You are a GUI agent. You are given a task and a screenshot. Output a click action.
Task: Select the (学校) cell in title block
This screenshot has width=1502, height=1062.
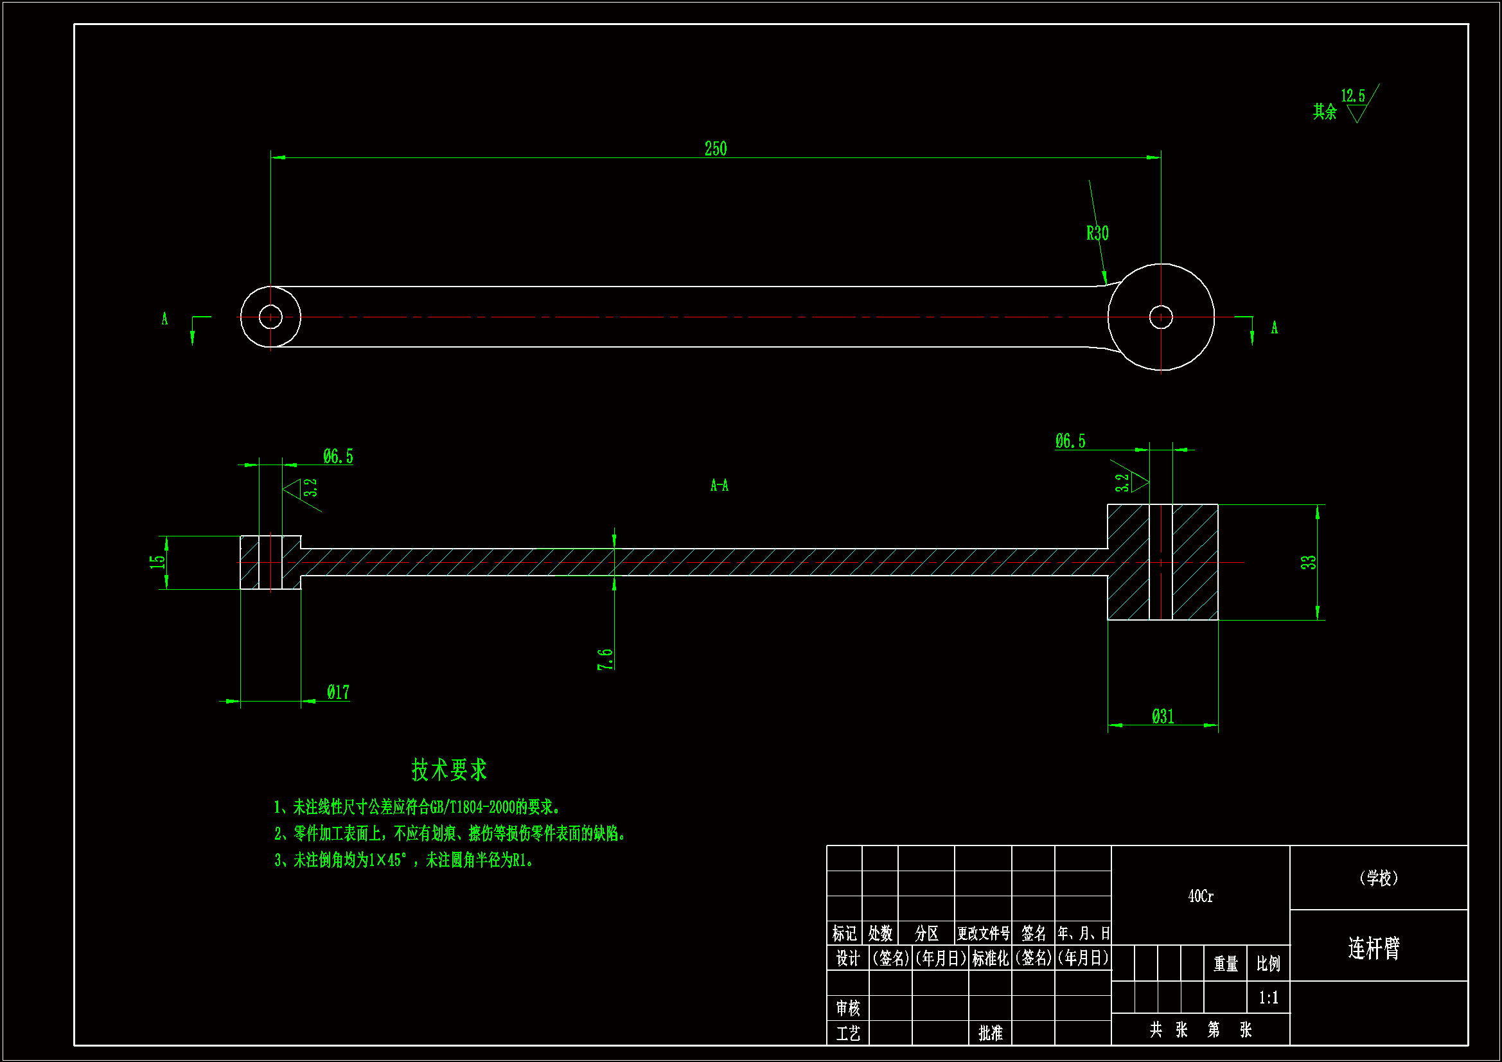pos(1379,878)
